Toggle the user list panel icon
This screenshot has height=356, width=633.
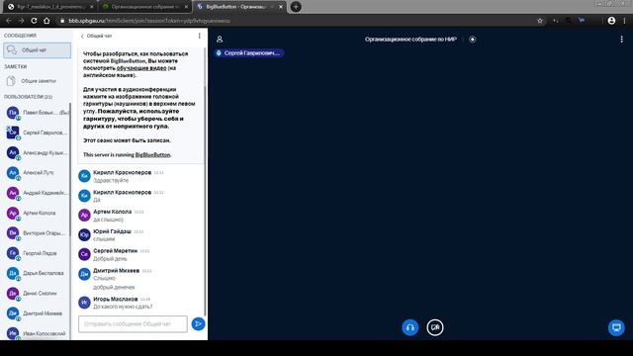[220, 40]
